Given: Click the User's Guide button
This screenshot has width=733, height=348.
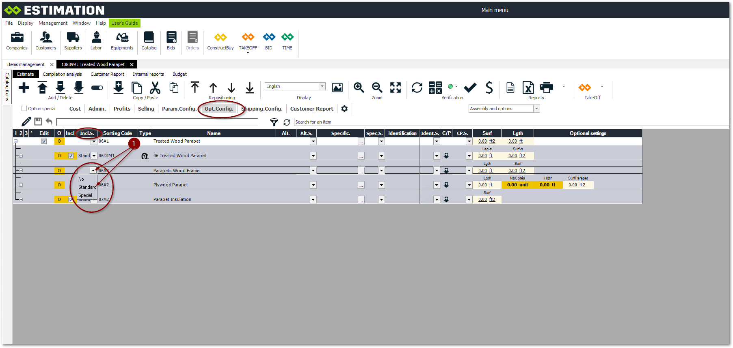Looking at the screenshot, I should click(x=124, y=23).
